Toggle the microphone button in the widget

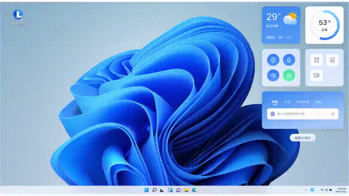pyautogui.click(x=289, y=60)
